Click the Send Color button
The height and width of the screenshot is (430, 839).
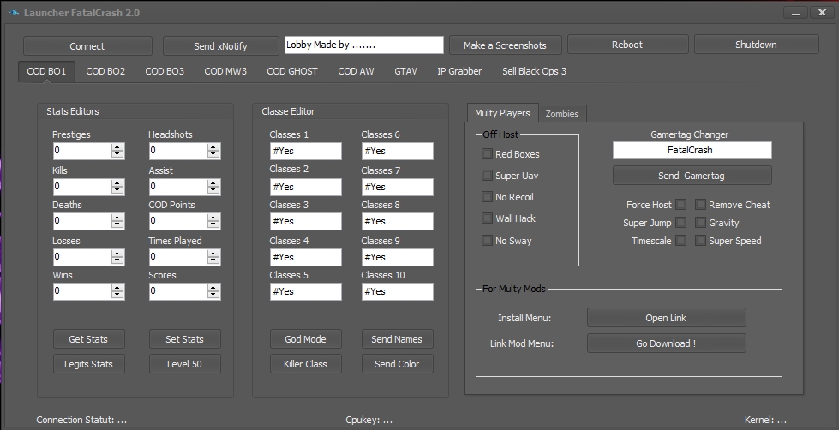pos(397,364)
